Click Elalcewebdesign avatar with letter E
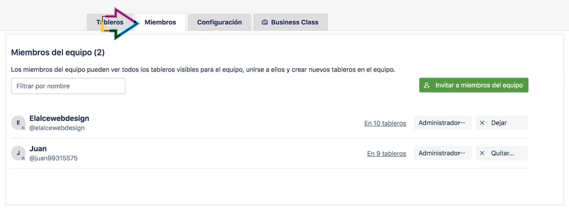569x210 pixels. pyautogui.click(x=18, y=123)
